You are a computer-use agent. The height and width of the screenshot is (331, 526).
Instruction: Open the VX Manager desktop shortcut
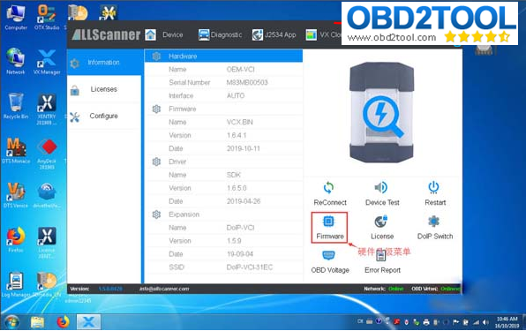pyautogui.click(x=47, y=62)
